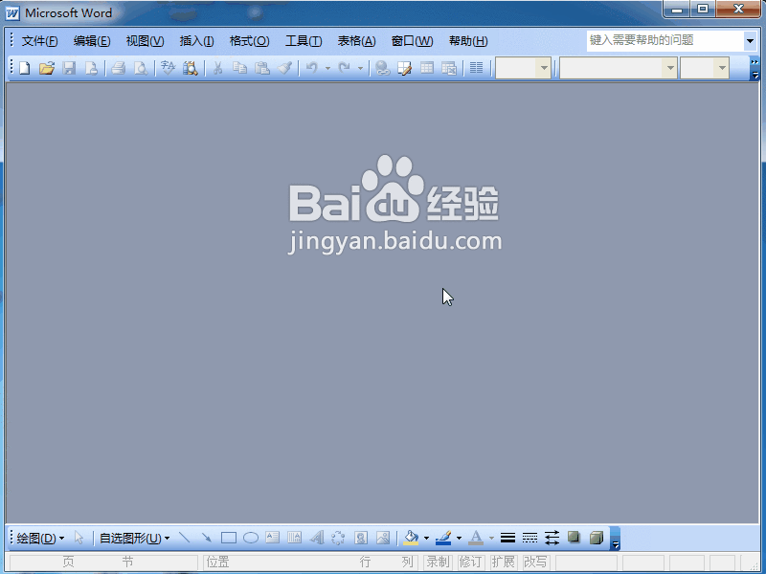The height and width of the screenshot is (574, 766).
Task: Run the Spelling and Grammar check icon
Action: pyautogui.click(x=169, y=68)
